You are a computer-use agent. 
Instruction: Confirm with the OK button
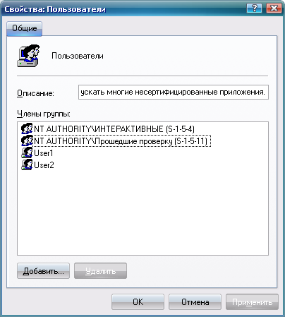coord(138,301)
